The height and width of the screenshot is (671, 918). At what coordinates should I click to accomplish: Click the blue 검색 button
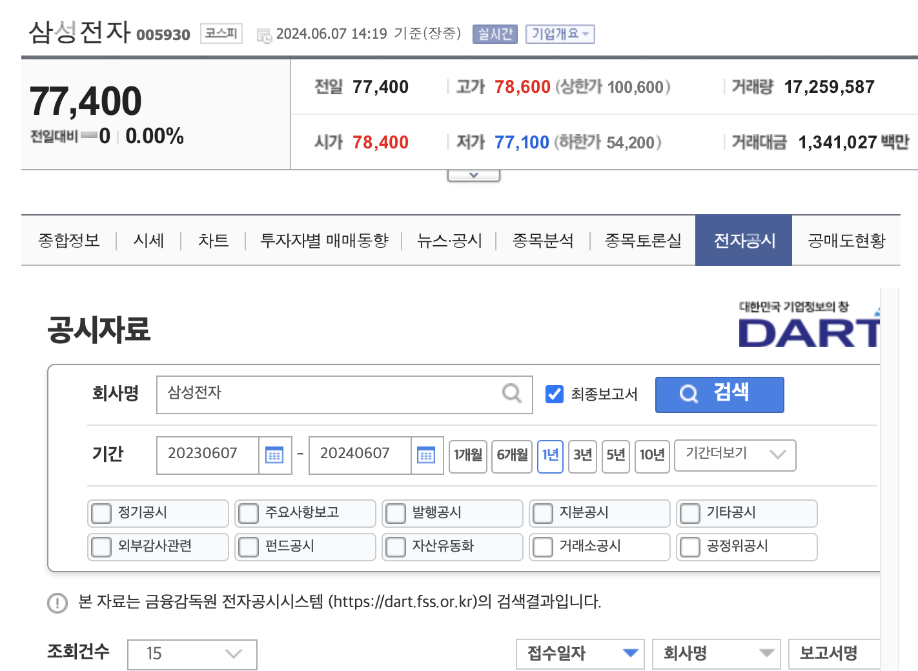720,394
